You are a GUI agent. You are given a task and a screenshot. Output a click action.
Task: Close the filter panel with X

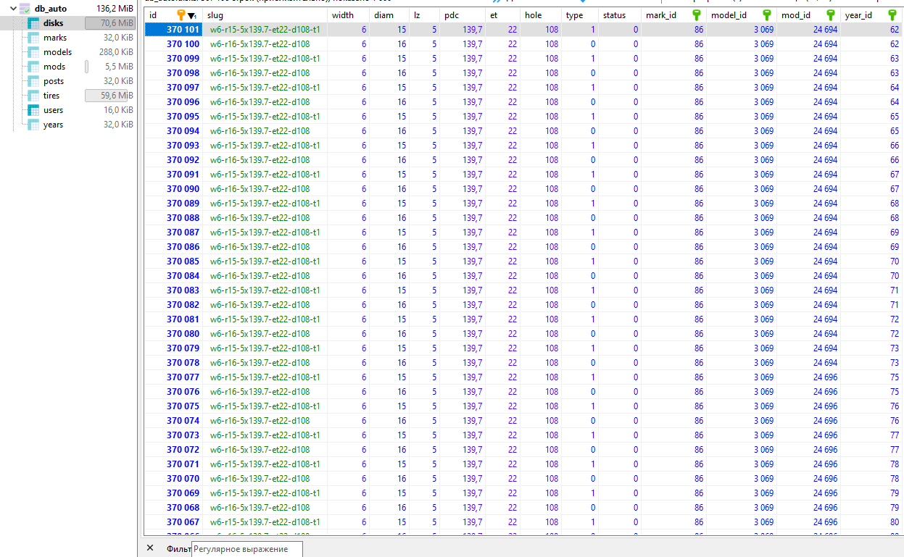point(150,548)
